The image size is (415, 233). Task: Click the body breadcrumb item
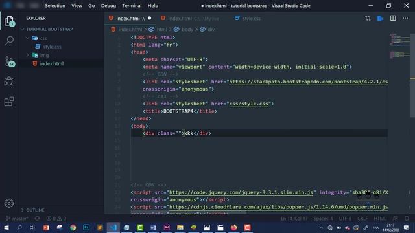(187, 30)
